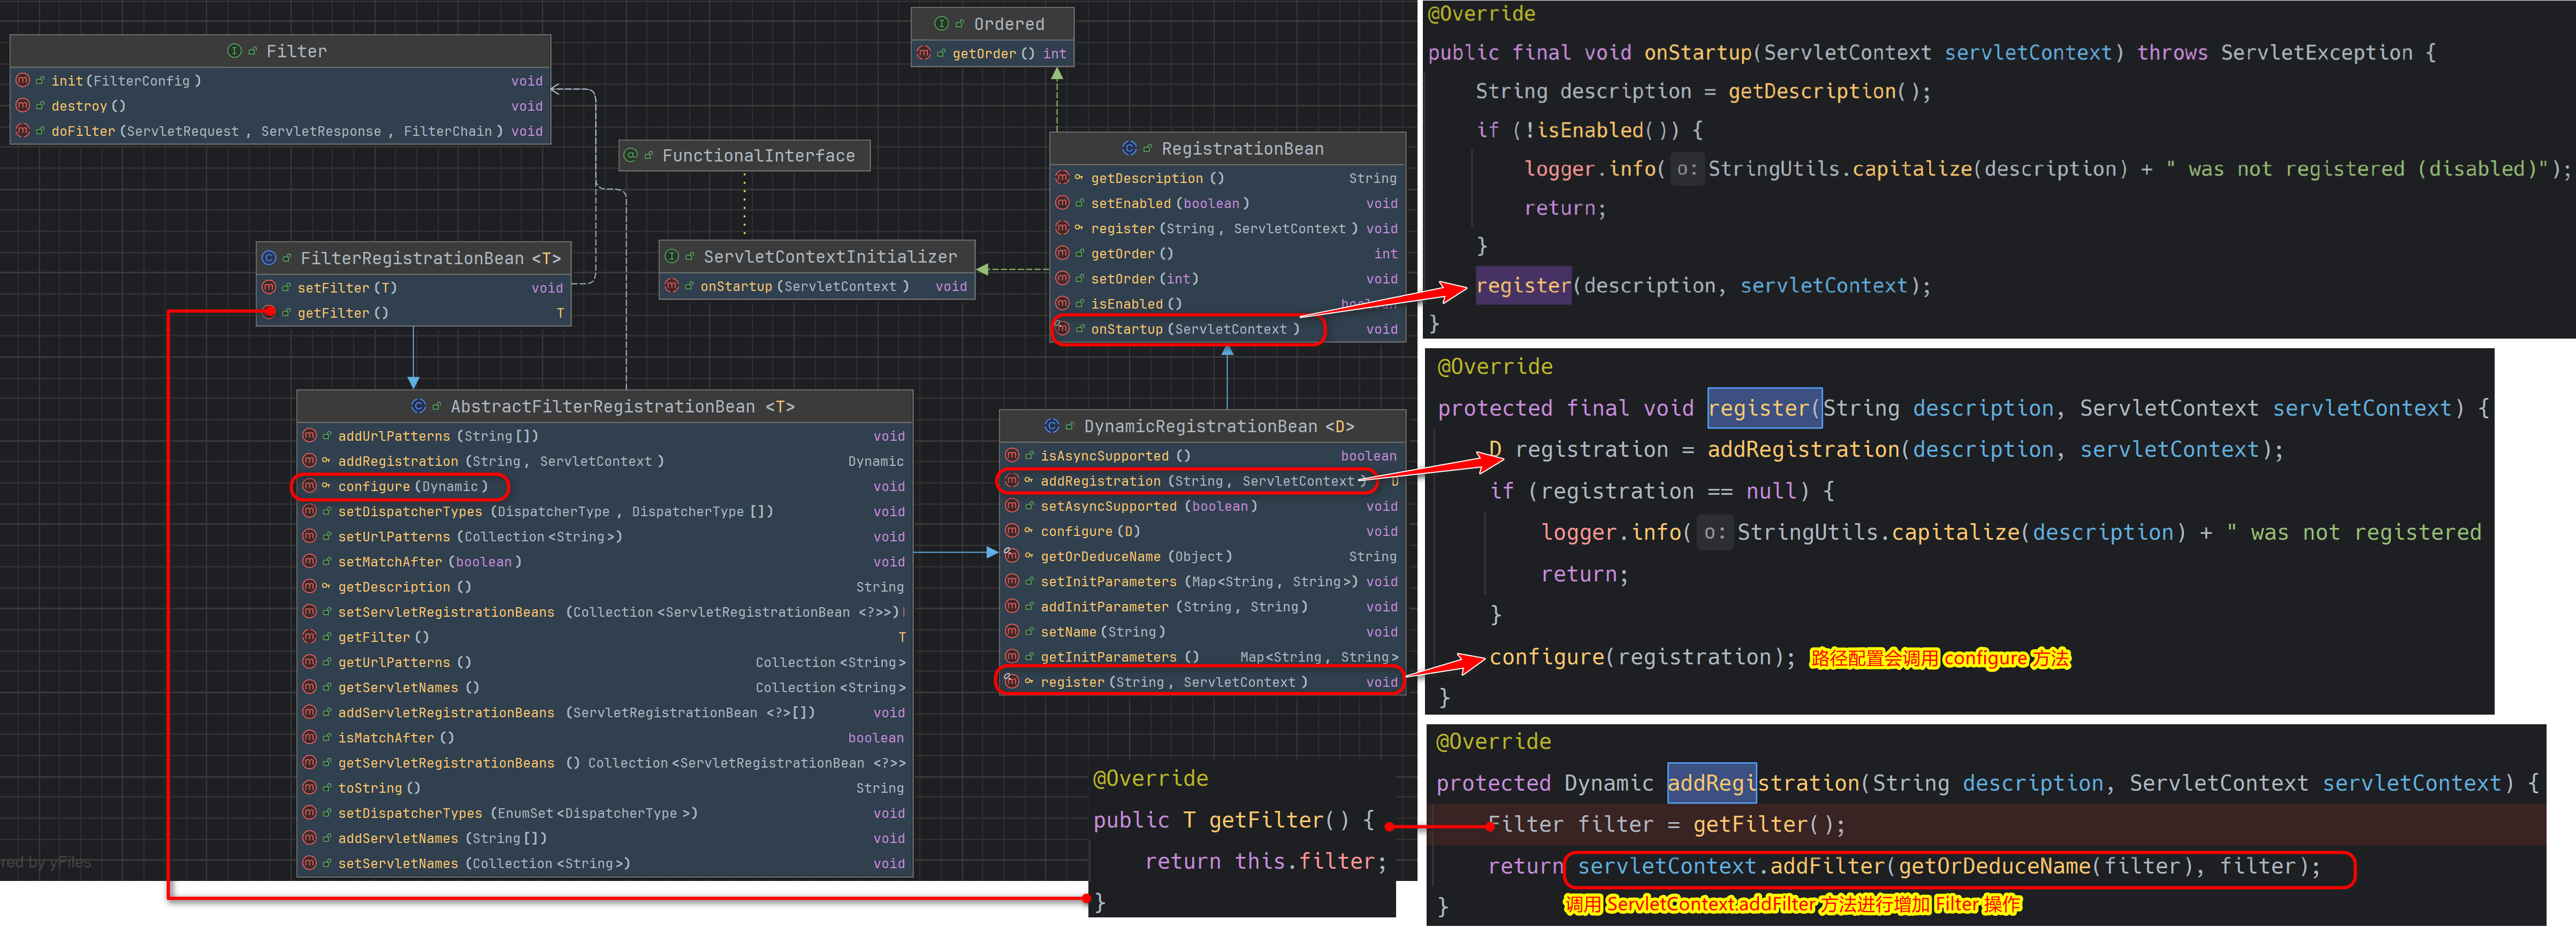
Task: Click the method icon beside setEnabled(boolean)
Action: 1062,203
